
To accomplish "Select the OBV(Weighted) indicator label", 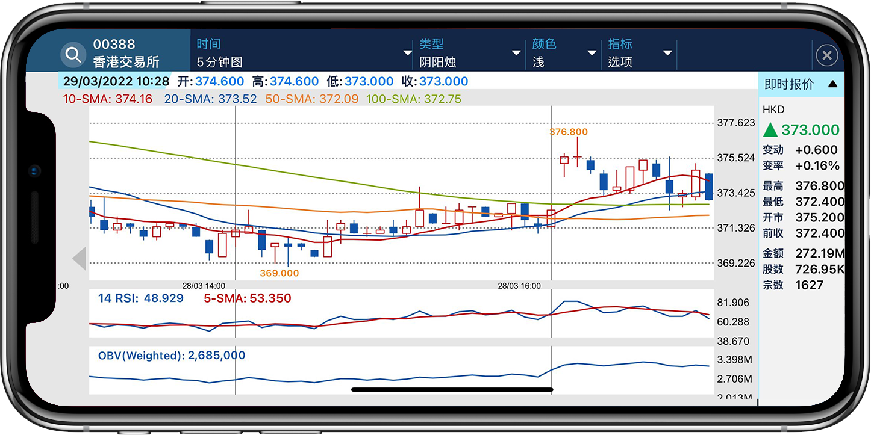I will (171, 356).
